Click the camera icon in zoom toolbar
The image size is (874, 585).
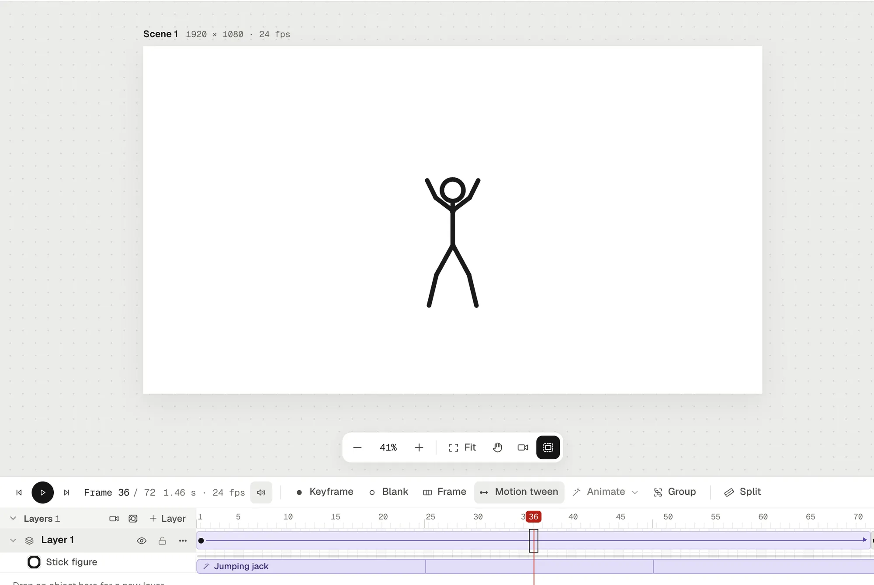click(x=523, y=447)
